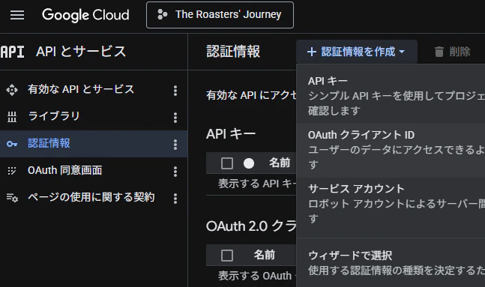
Task: Open more options for OAuth 同意画面
Action: click(x=175, y=172)
